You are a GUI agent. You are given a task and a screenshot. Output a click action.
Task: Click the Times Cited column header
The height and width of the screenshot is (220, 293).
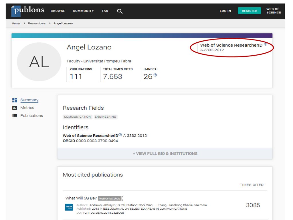252,185
